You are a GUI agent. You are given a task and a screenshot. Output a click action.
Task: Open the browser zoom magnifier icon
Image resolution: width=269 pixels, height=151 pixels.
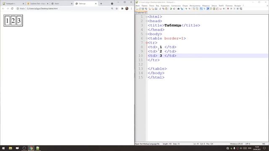point(112,8)
